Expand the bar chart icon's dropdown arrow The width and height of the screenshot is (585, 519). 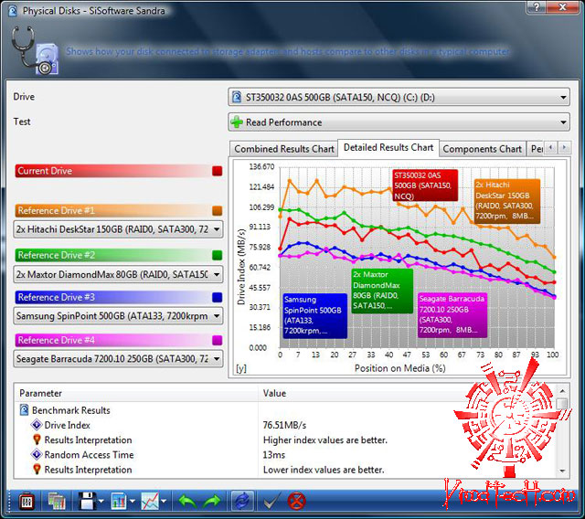(133, 502)
